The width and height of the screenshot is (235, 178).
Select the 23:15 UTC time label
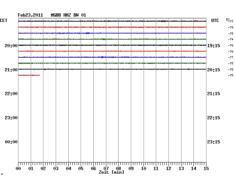pyautogui.click(x=214, y=142)
